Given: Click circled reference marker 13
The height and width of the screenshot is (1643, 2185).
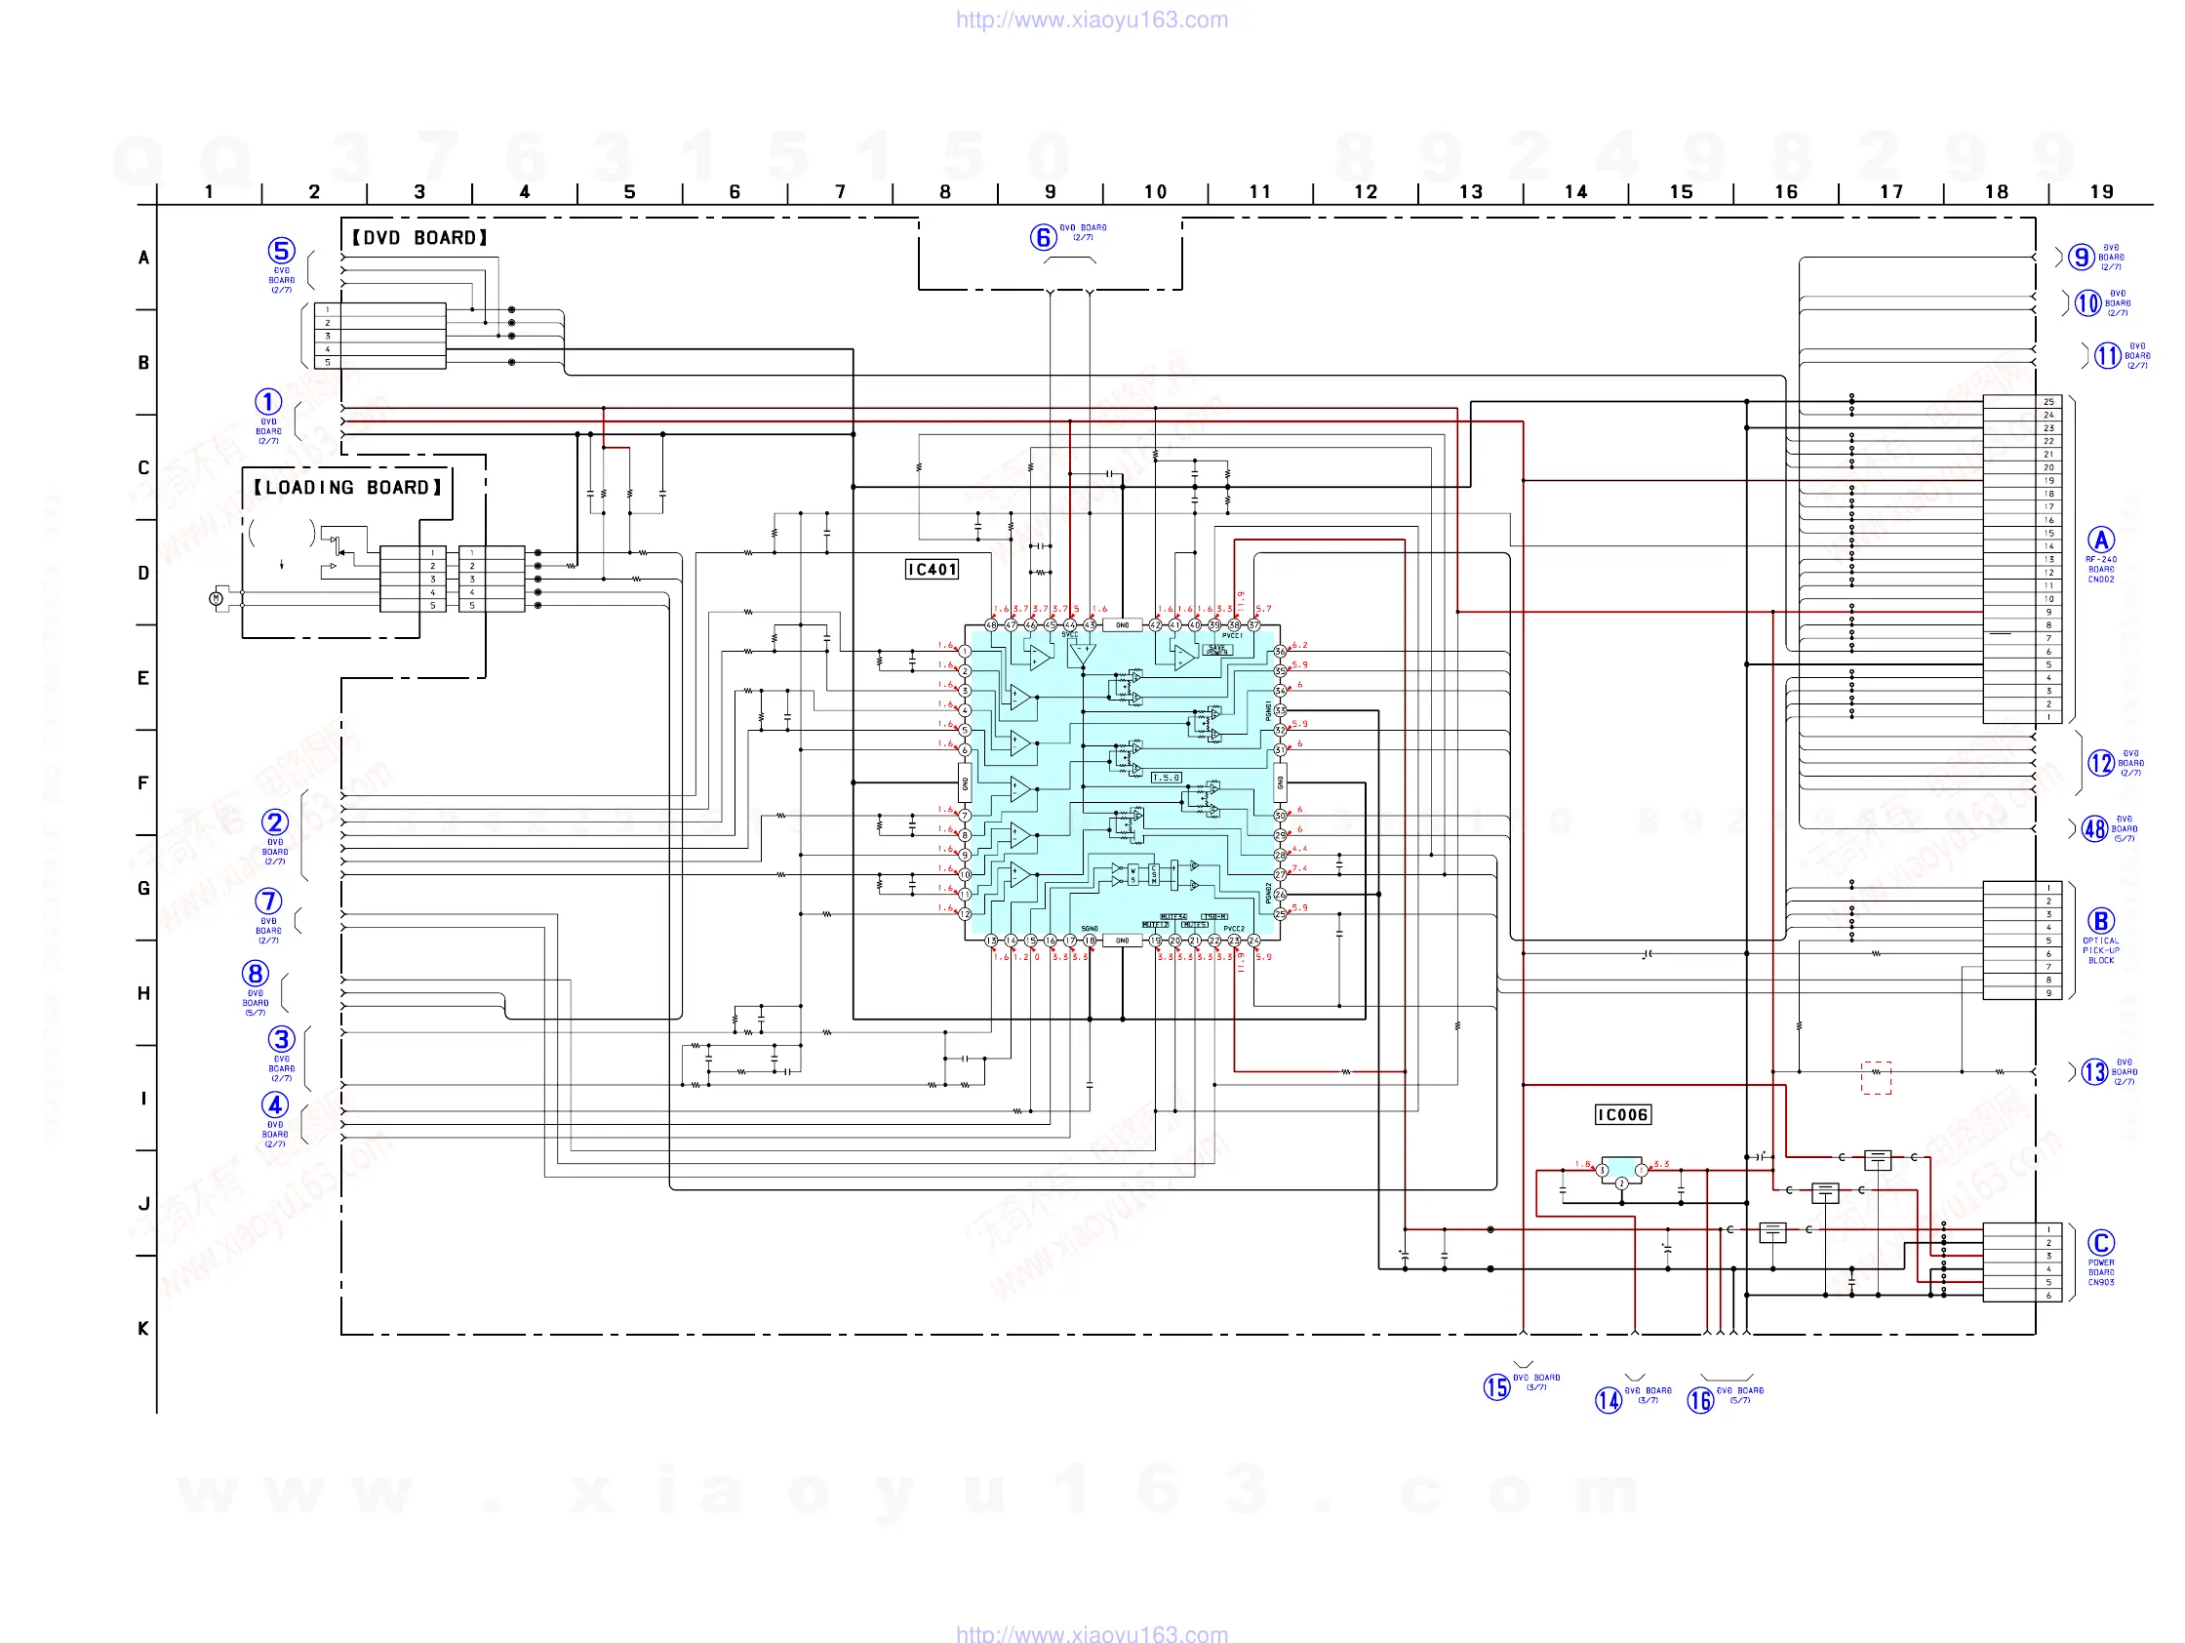Looking at the screenshot, I should click(x=2094, y=1072).
